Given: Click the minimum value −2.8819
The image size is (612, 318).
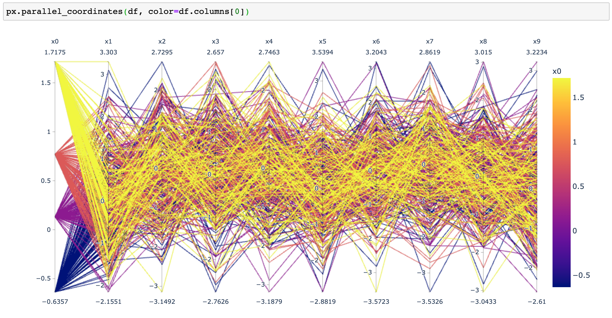Looking at the screenshot, I should (323, 302).
